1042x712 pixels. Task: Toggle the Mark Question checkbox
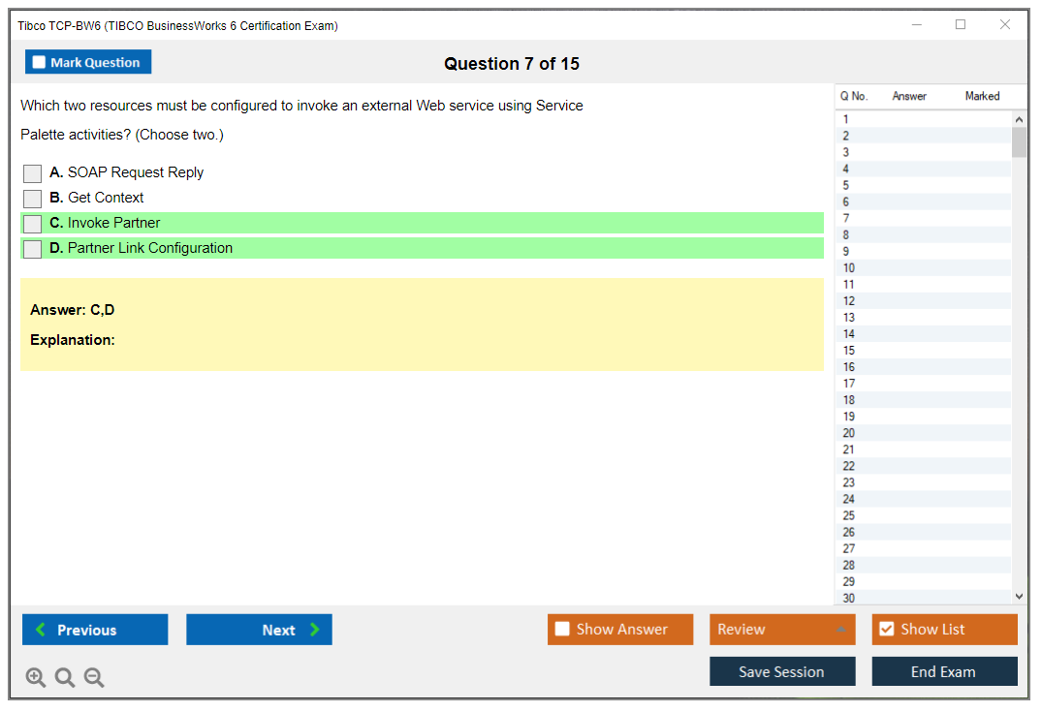coord(40,63)
